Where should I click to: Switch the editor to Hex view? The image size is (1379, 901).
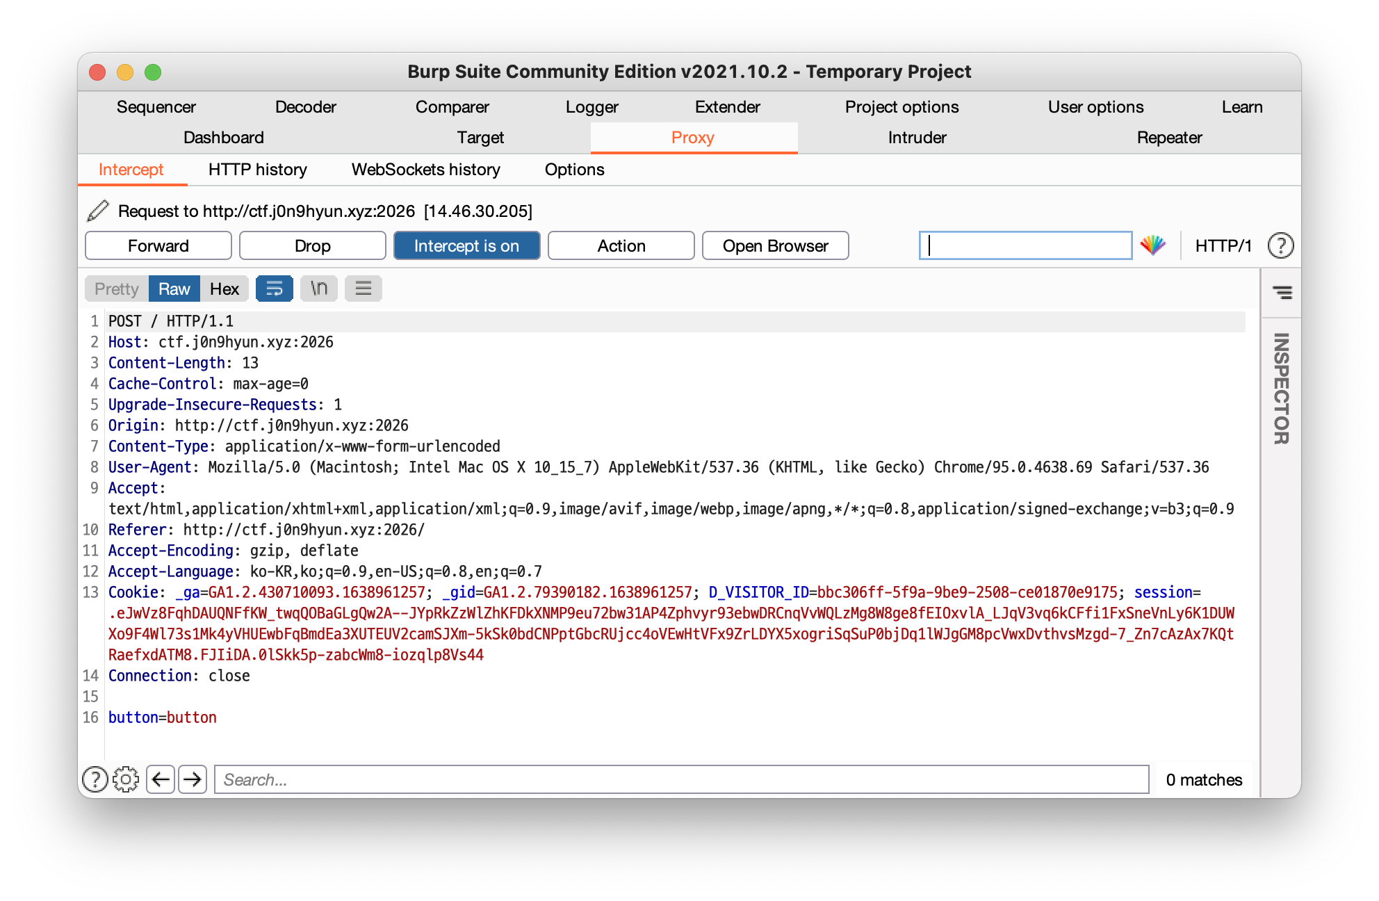tap(224, 289)
